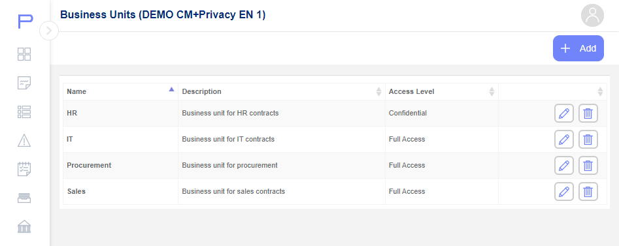The image size is (619, 246).
Task: Click the P logo at top left
Action: coord(25,22)
